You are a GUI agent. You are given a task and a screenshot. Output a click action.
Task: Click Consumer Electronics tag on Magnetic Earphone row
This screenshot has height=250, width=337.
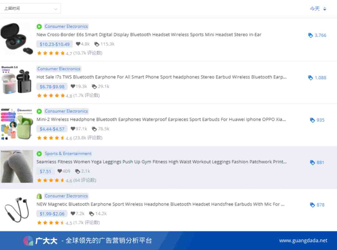click(x=66, y=196)
